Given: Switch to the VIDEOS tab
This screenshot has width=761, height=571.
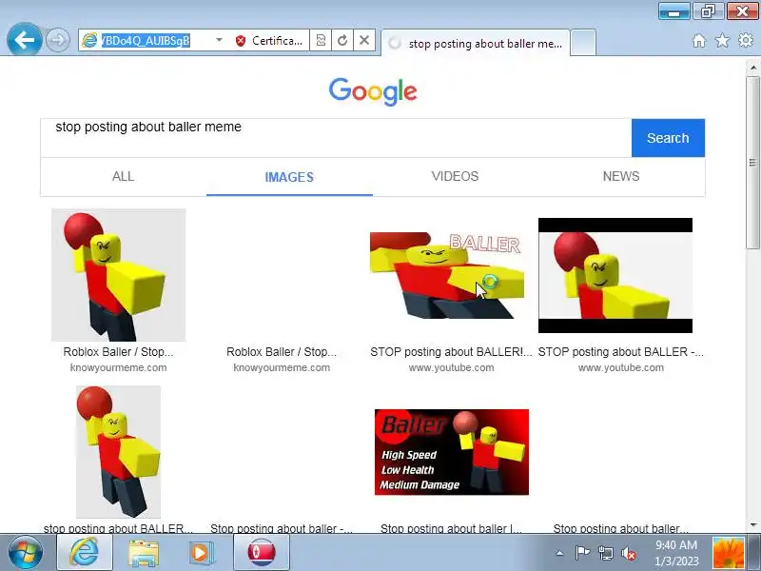Looking at the screenshot, I should point(456,176).
